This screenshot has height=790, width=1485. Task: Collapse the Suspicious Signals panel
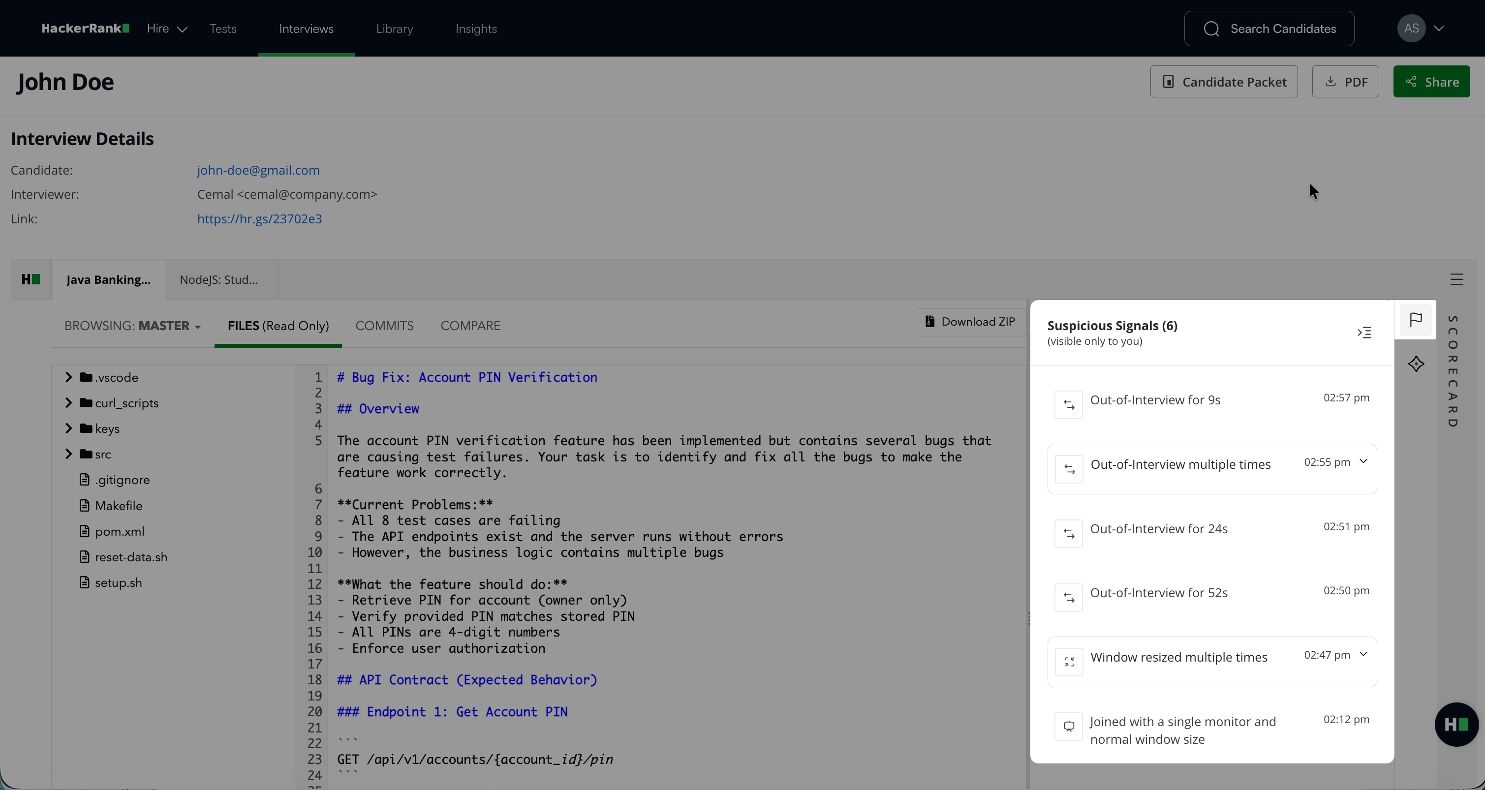(1364, 333)
